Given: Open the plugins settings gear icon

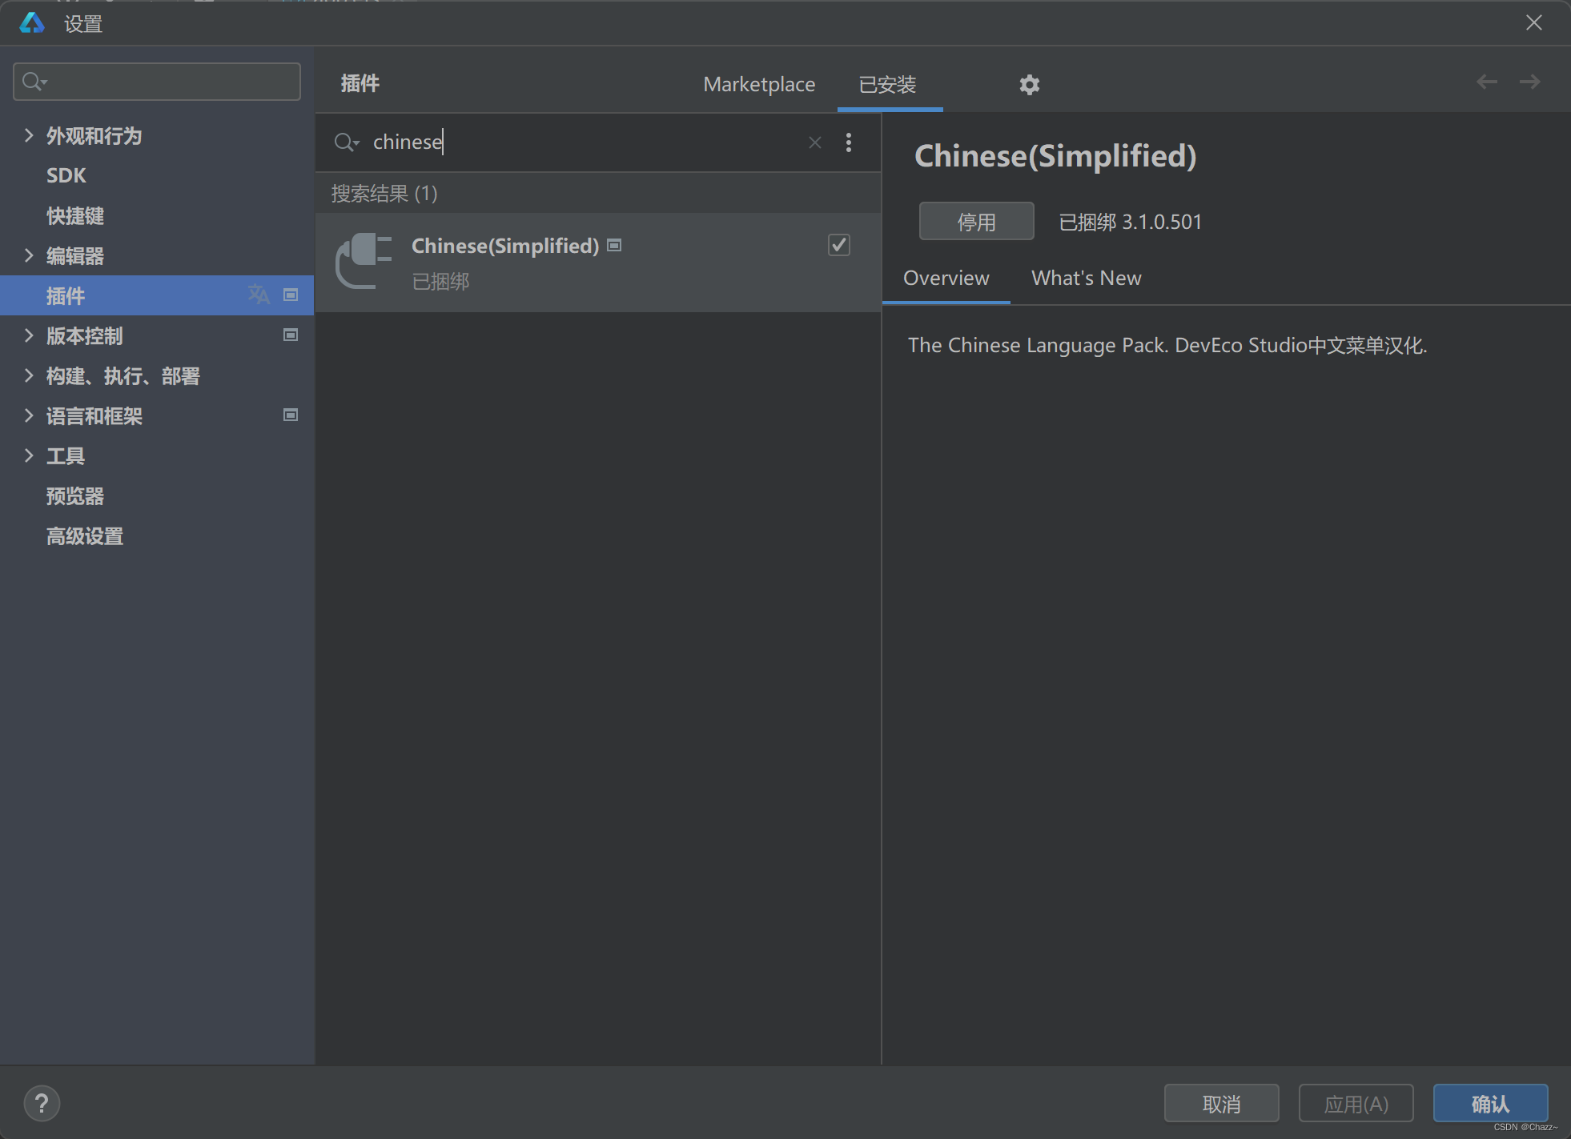Looking at the screenshot, I should pyautogui.click(x=1028, y=85).
